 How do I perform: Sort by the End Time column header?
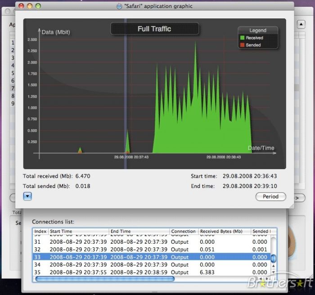(x=139, y=231)
